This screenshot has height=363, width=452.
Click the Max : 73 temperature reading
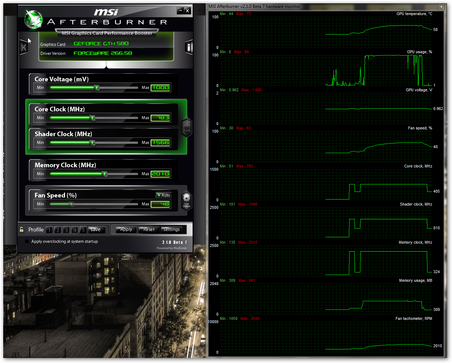[x=244, y=14]
